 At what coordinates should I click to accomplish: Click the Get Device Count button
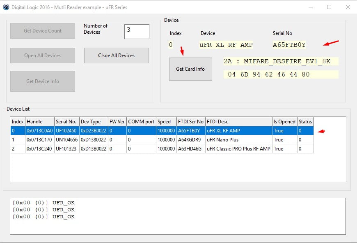[x=43, y=31]
